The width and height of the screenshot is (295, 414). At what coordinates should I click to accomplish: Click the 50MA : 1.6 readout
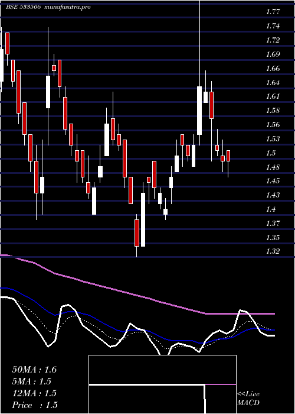pos(34,370)
